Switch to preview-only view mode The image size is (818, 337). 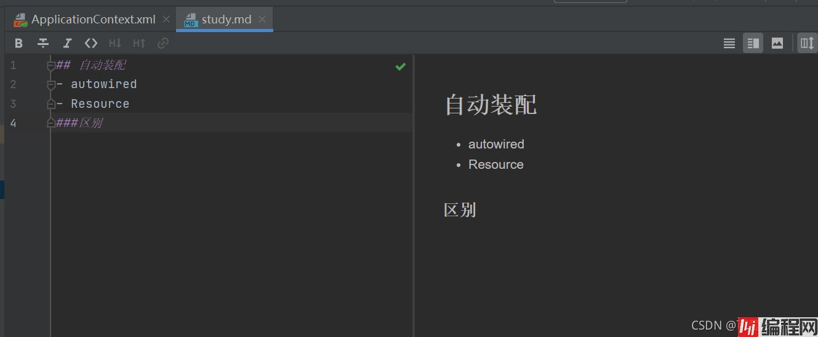coord(777,43)
